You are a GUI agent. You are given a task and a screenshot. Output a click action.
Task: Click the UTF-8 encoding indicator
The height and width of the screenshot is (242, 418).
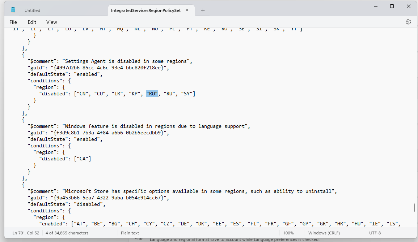click(375, 233)
